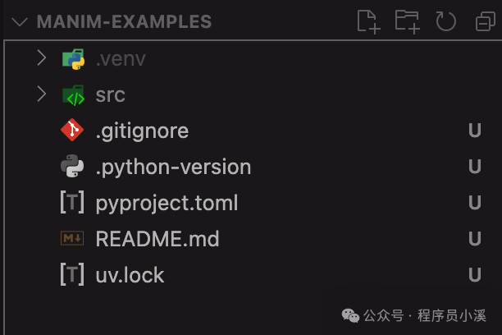Expand the .venv folder chevron
The width and height of the screenshot is (502, 335).
(x=41, y=59)
